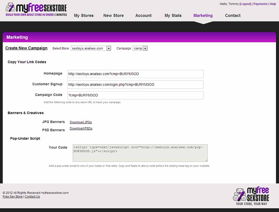Screen dimensions: 279x212
Task: View the My Stats page
Action: (x=173, y=15)
